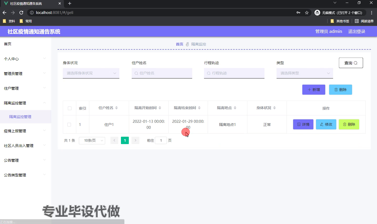View site information icon in address bar
Screen dimensions: 377x224
[32, 13]
